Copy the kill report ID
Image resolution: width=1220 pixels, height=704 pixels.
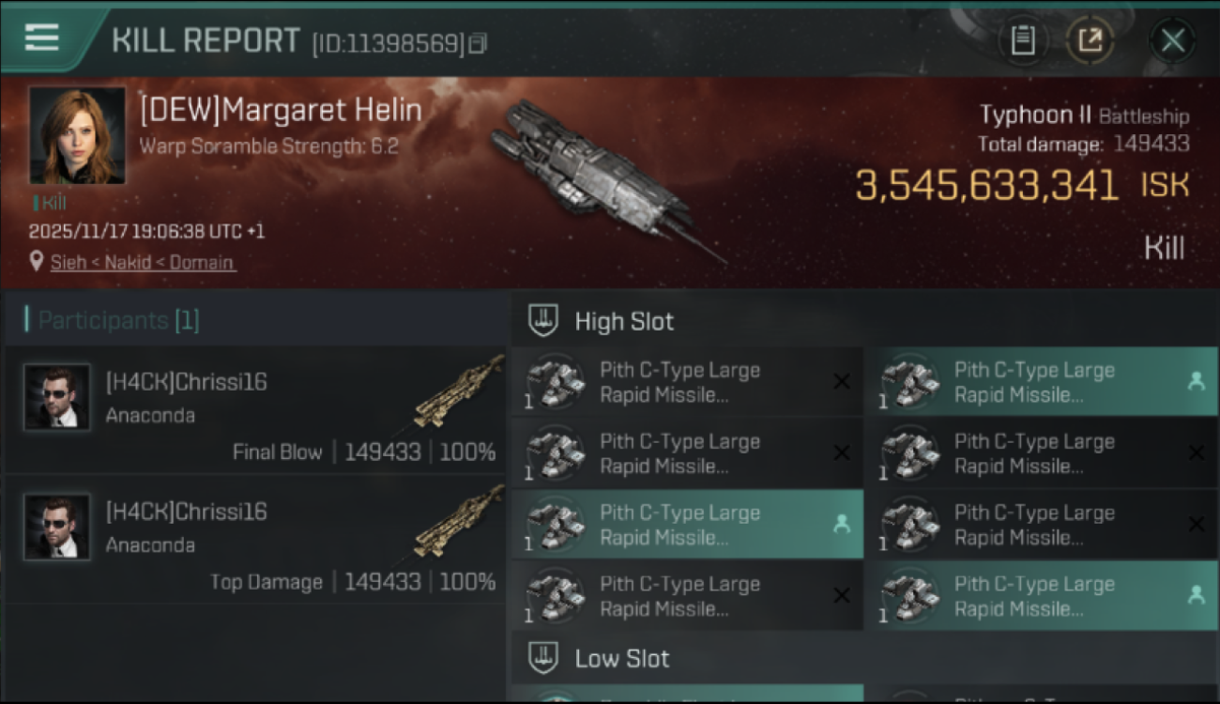coord(478,43)
